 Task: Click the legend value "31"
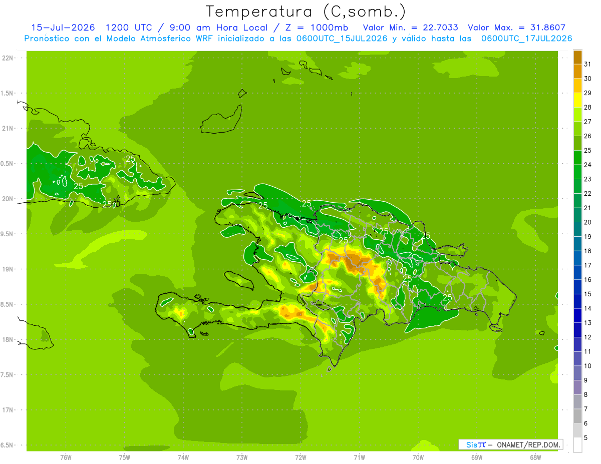587,64
